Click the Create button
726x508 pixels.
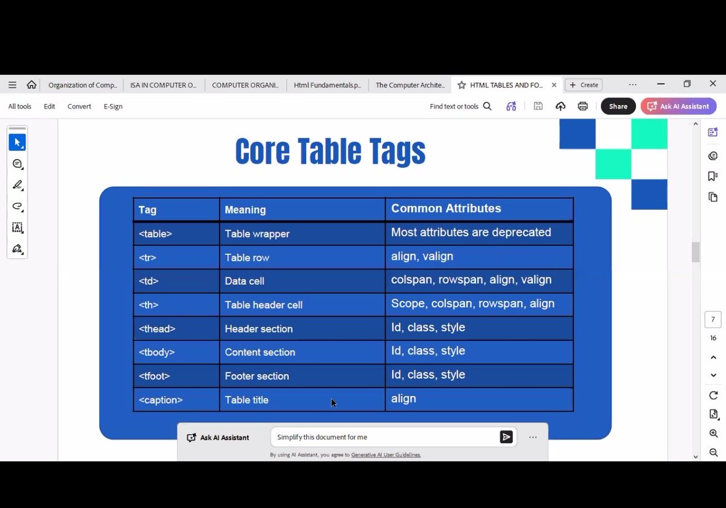[583, 85]
